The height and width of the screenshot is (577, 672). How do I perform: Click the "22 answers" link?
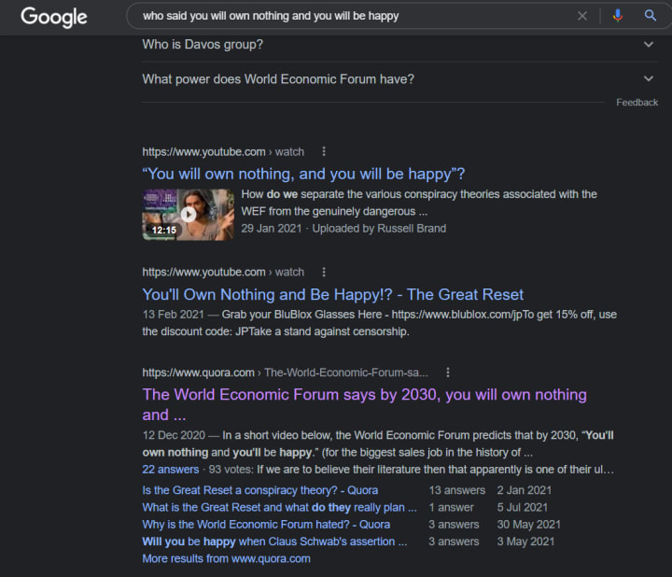coord(171,470)
